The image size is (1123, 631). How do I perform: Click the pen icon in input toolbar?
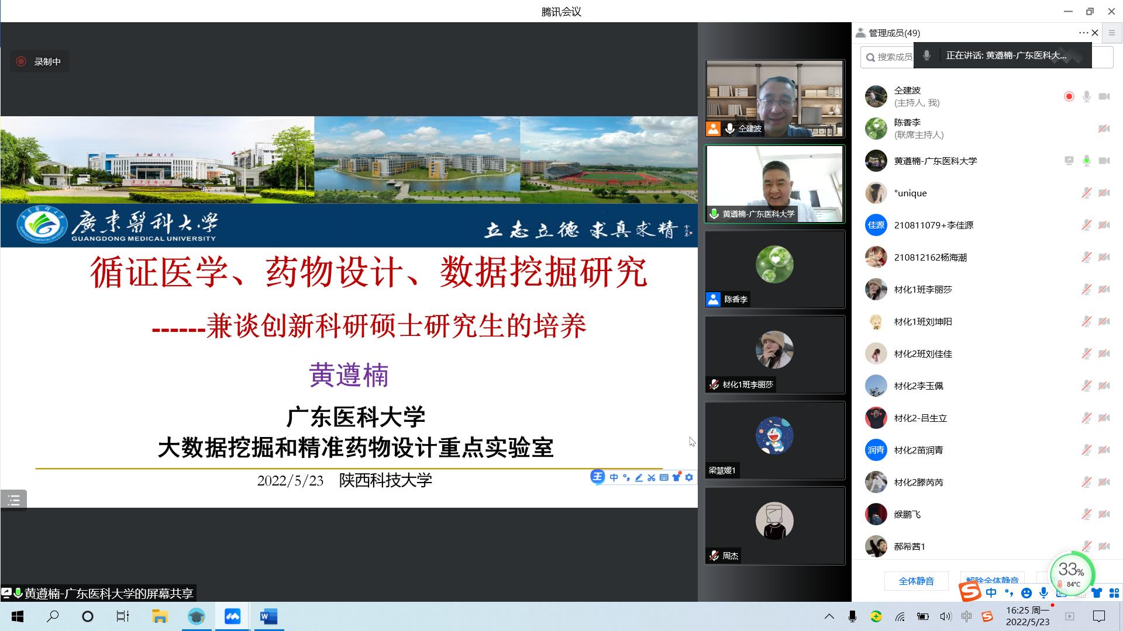(x=639, y=477)
